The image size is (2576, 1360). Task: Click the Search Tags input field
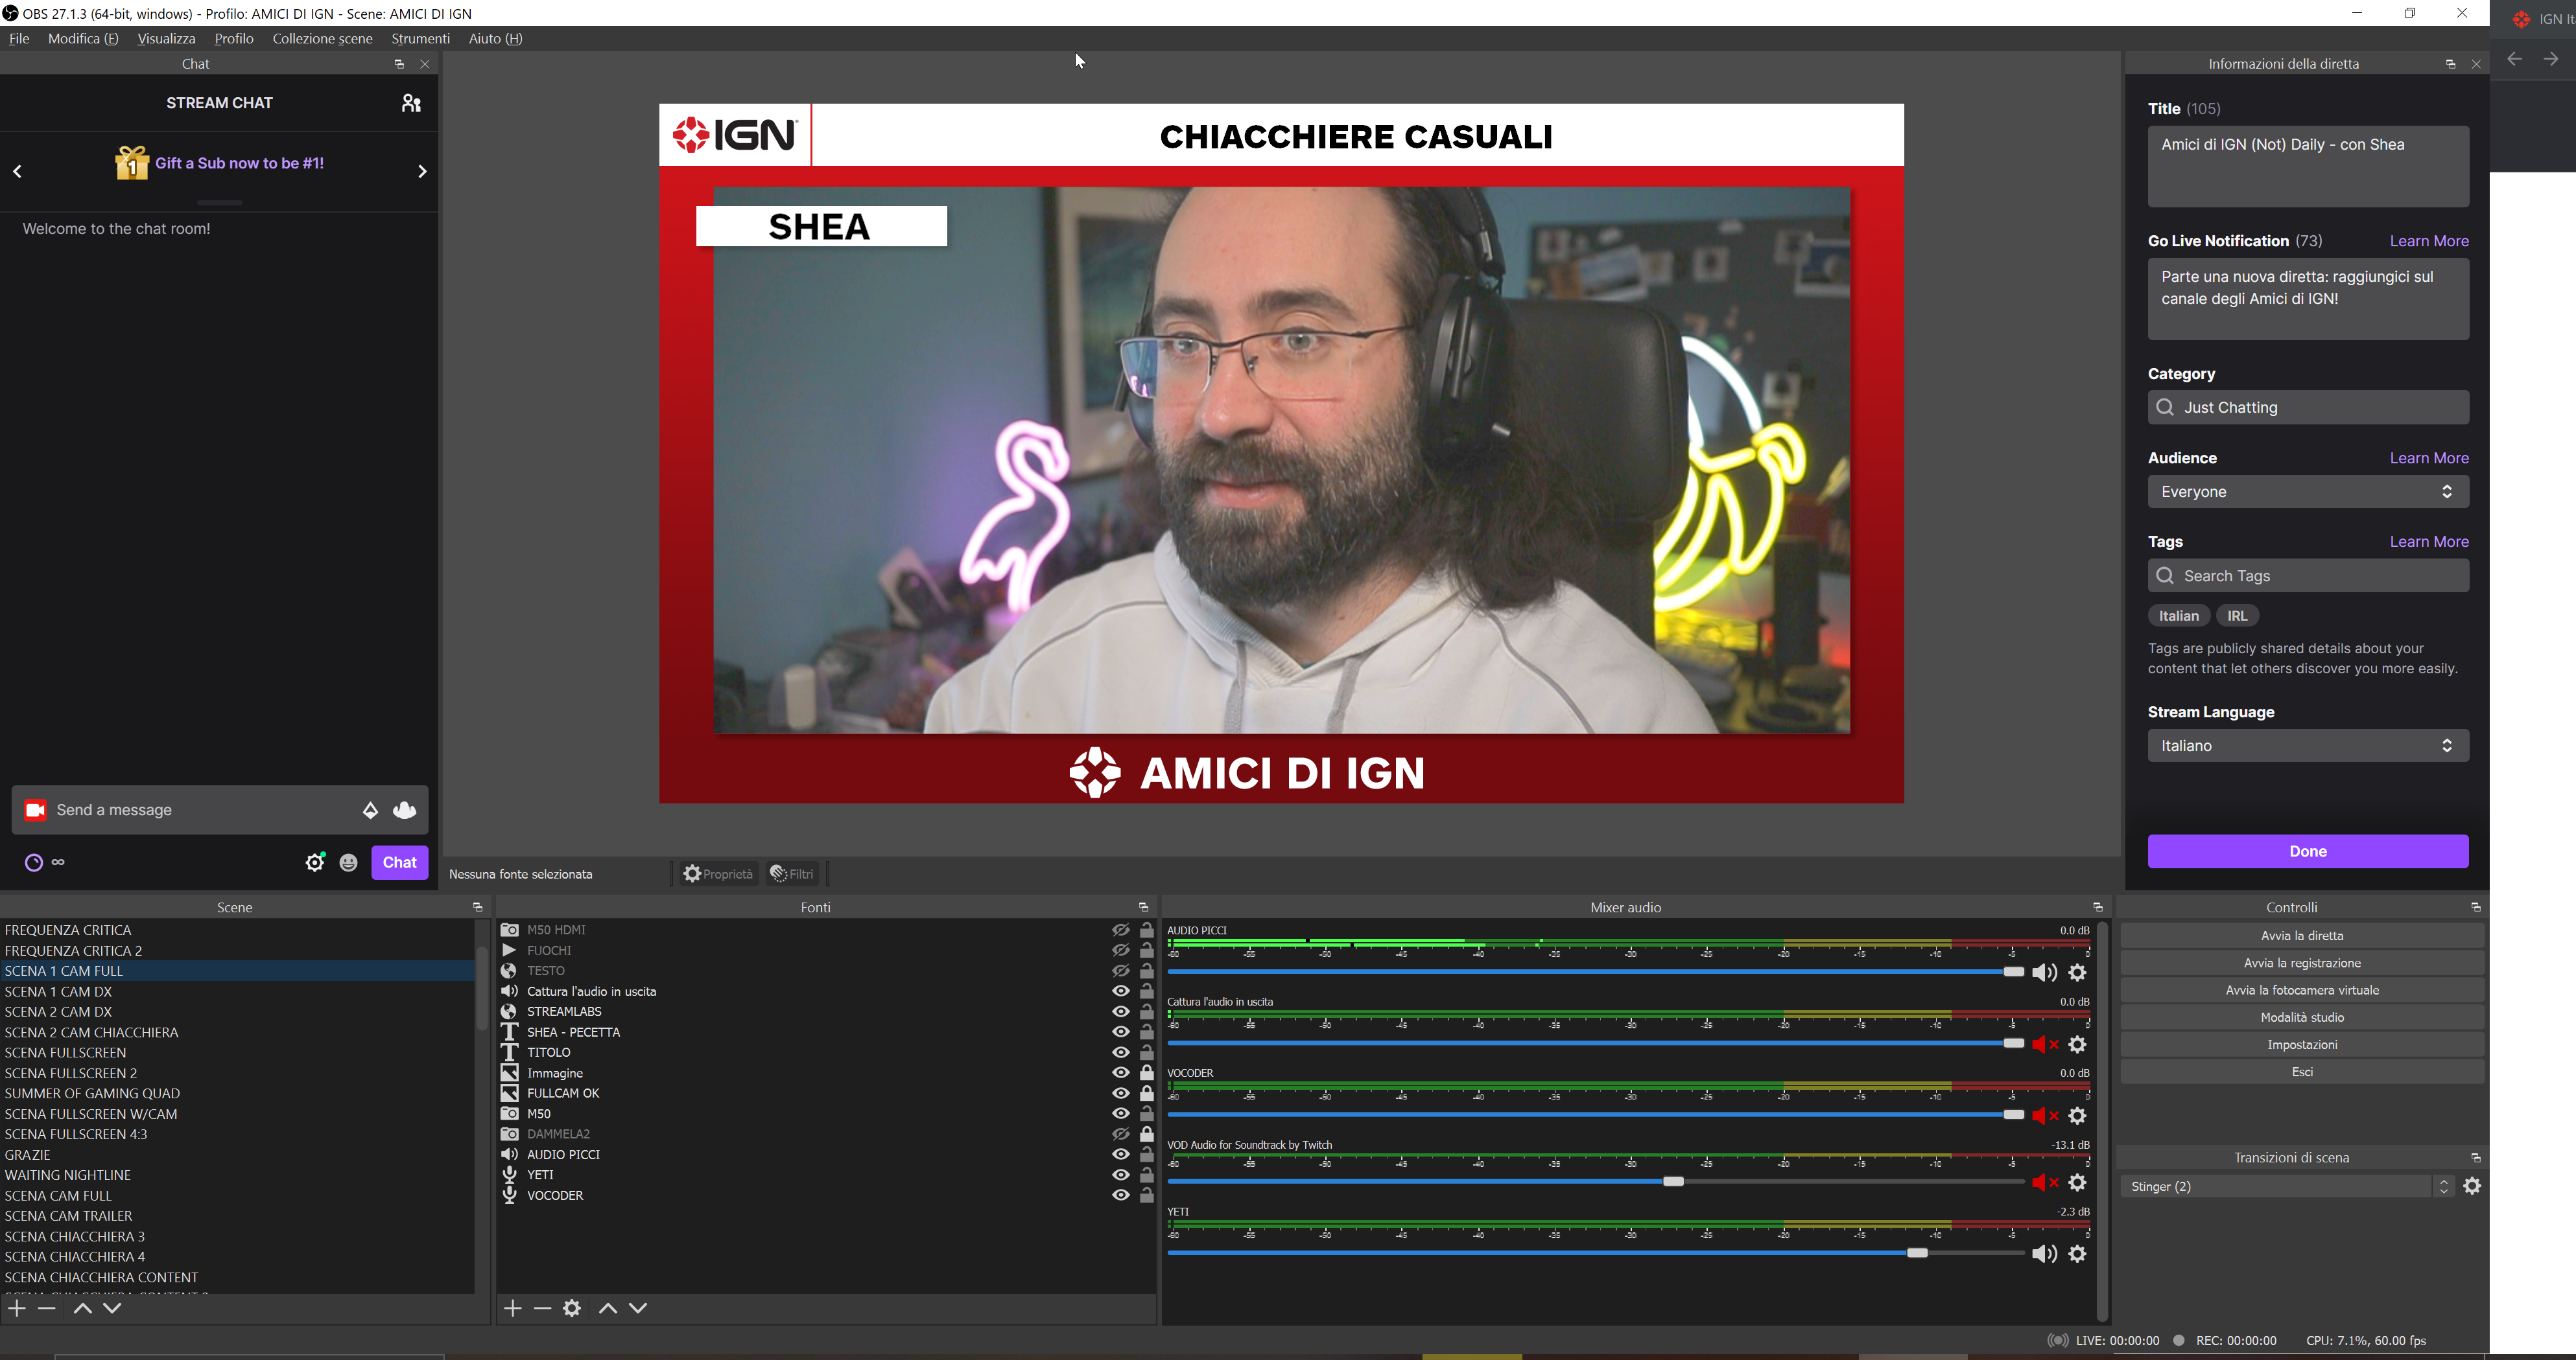(2308, 575)
